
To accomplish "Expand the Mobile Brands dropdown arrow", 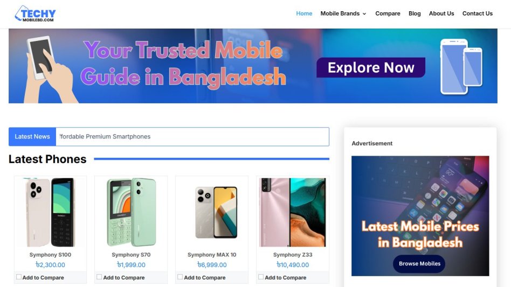I will 364,13.
